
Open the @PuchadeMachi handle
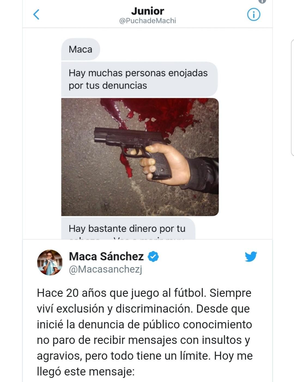(x=147, y=21)
